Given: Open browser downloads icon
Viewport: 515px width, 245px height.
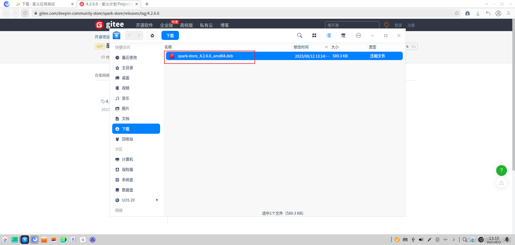Looking at the screenshot, I should 478,13.
